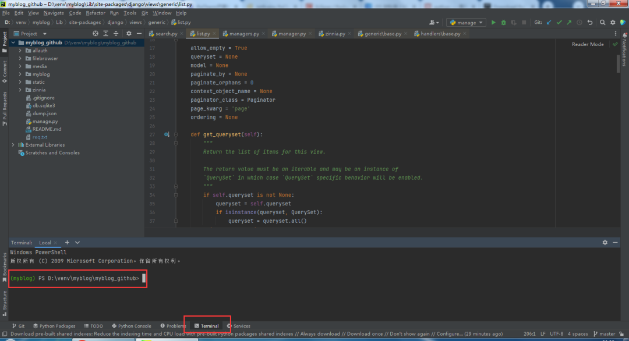This screenshot has width=629, height=341.
Task: Commit changes with the Git checkmark
Action: click(559, 23)
